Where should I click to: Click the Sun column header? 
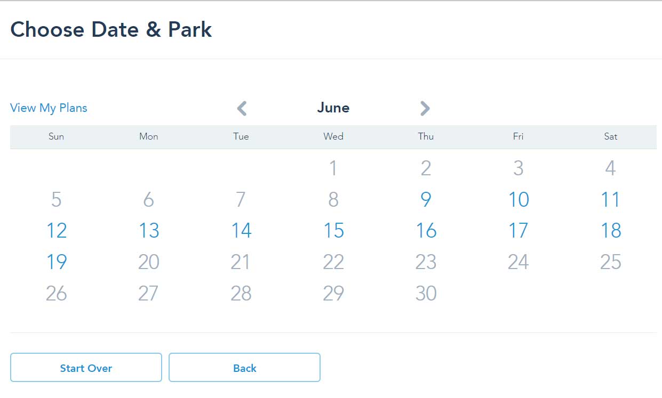tap(57, 136)
